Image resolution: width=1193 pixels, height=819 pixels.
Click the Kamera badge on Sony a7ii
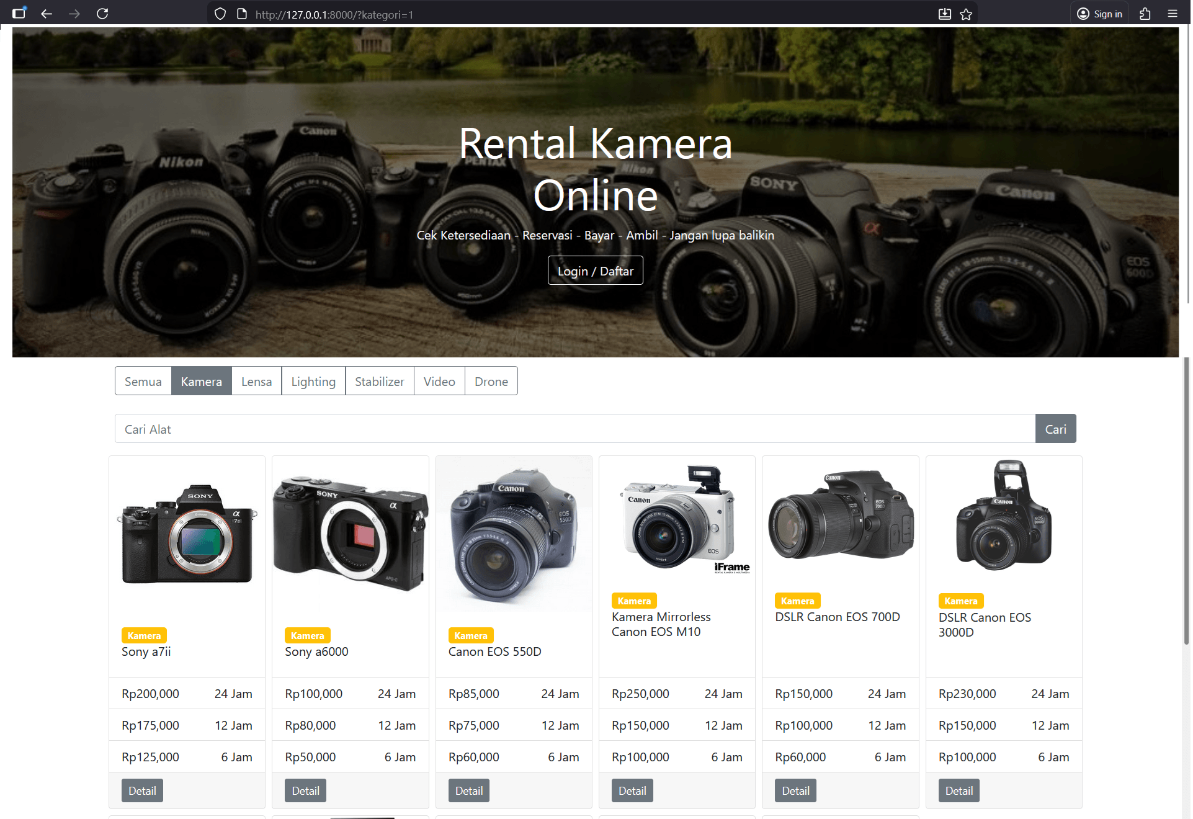click(x=144, y=635)
